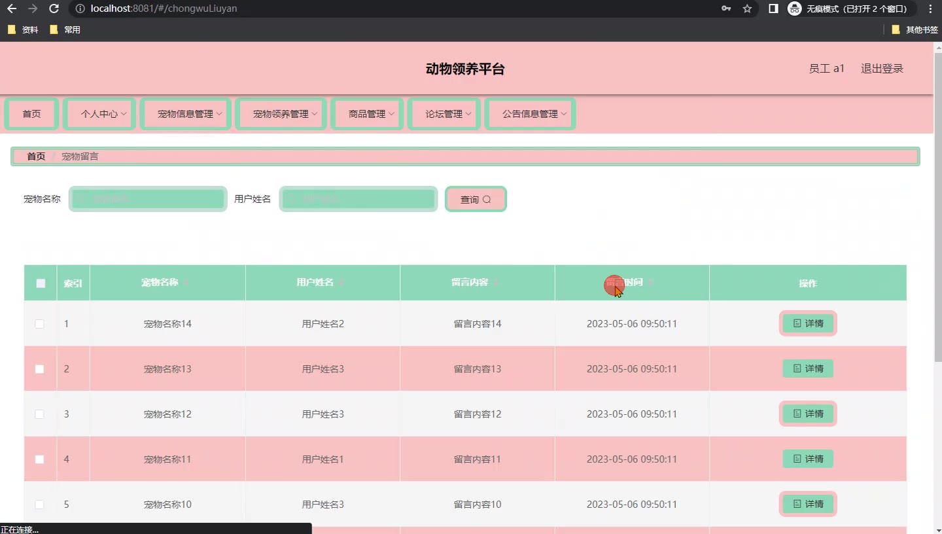Expand the 个人中心 dropdown menu
The height and width of the screenshot is (534, 942).
point(99,114)
